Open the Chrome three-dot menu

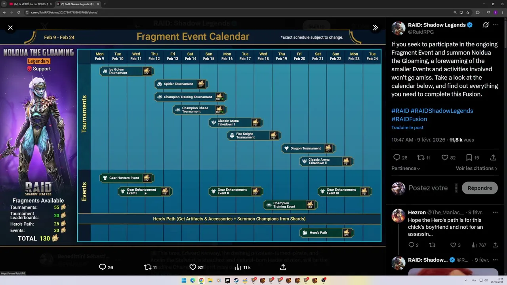click(x=503, y=12)
